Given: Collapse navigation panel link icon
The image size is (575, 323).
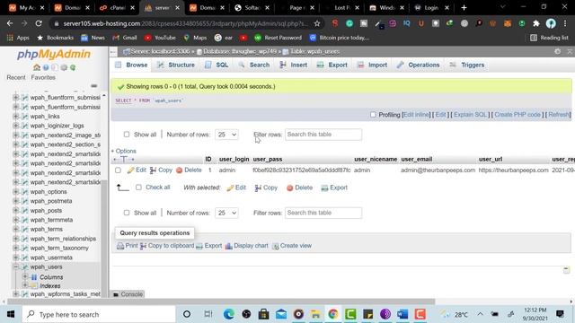Looking at the screenshot, I should tap(93, 86).
